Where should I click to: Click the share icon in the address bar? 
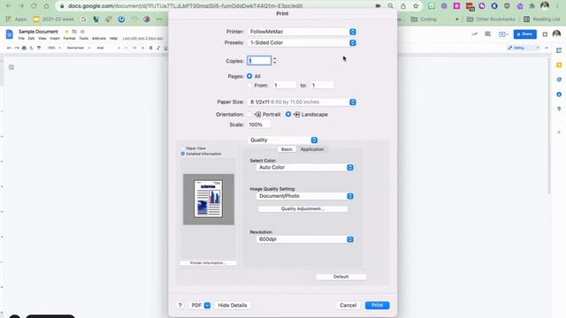tap(403, 6)
